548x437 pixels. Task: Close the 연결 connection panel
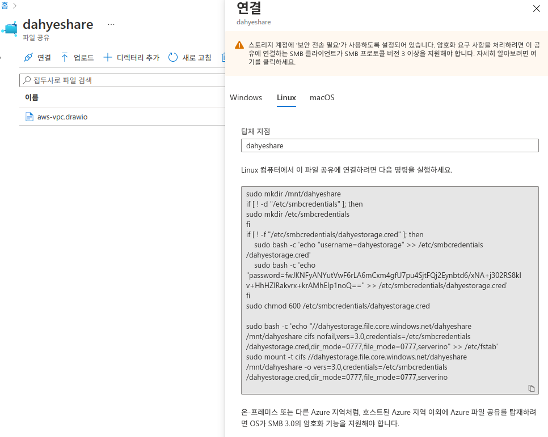tap(537, 8)
